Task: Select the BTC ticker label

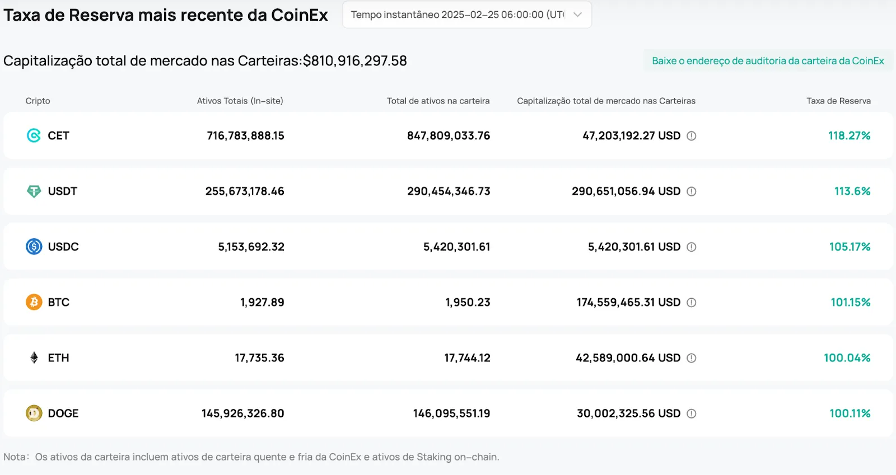Action: point(58,302)
